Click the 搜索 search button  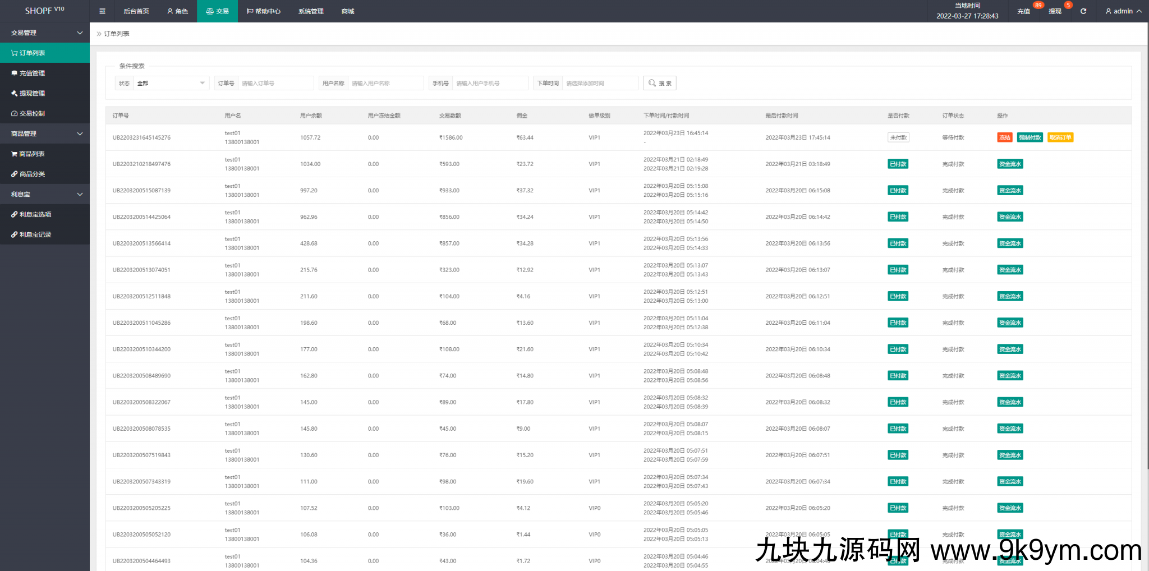point(660,83)
